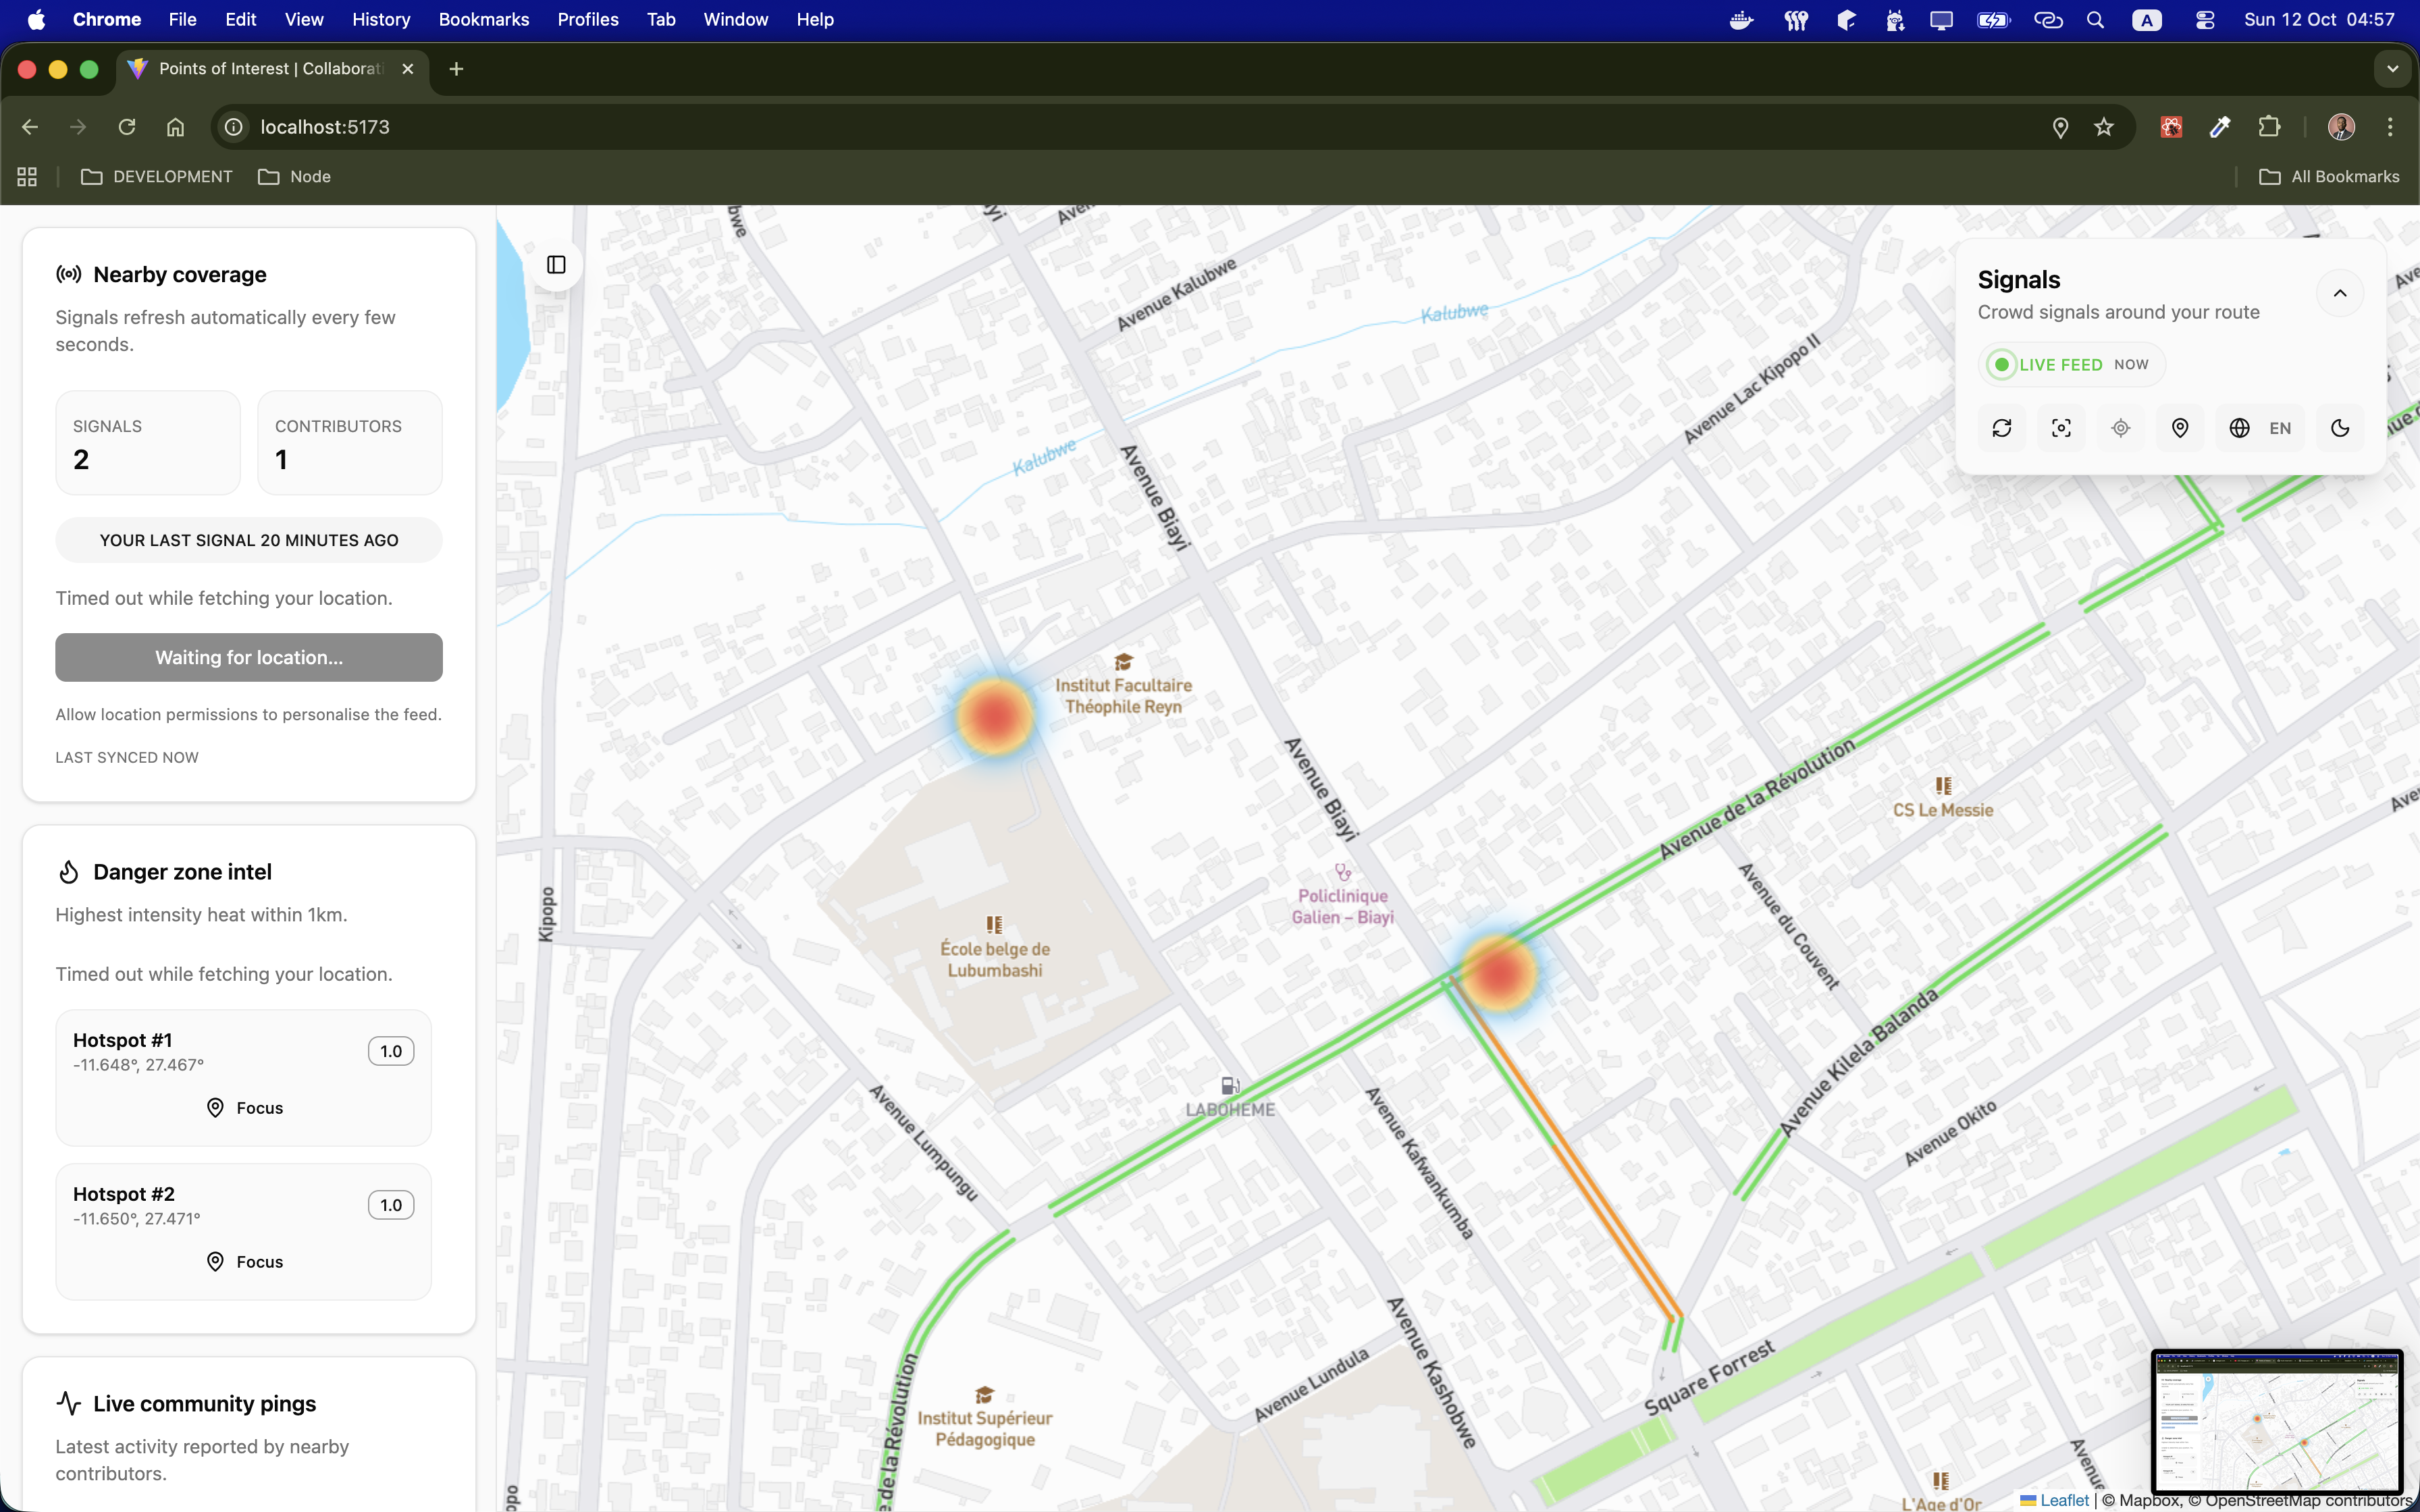Click the browser home icon
2420x1512 pixels.
[x=176, y=127]
